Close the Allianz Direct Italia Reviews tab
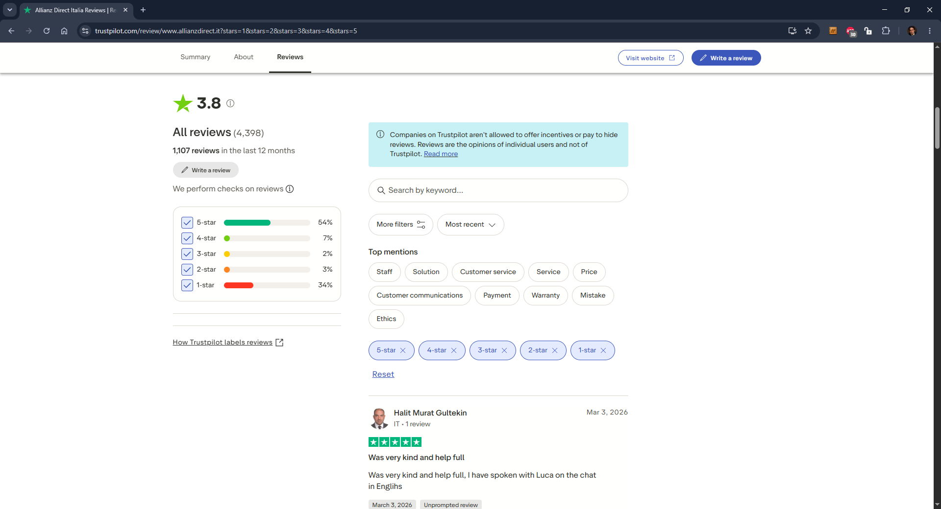Viewport: 941px width, 509px height. click(125, 10)
